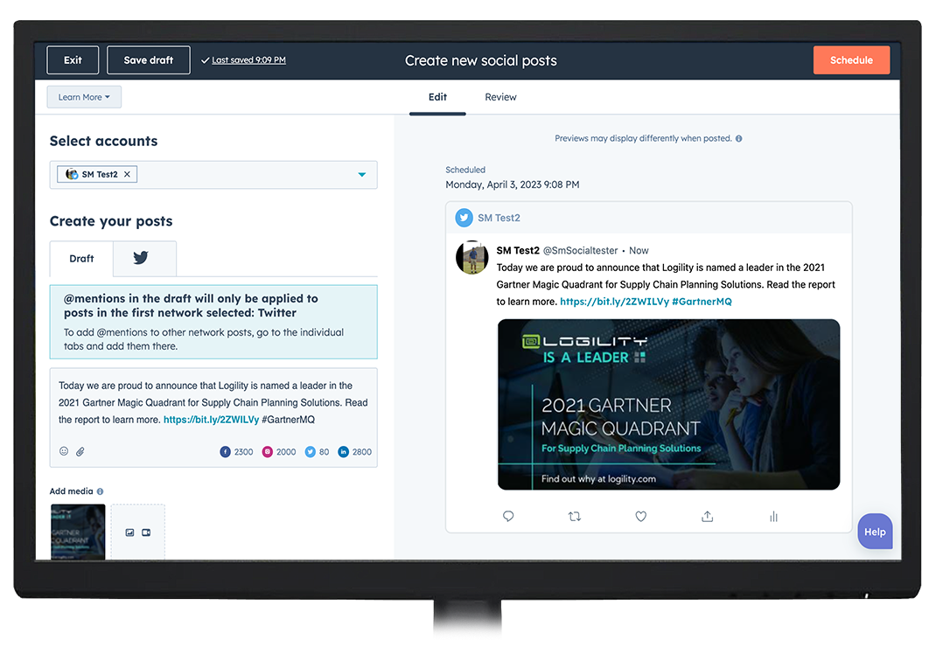Click the Logility image in tweet preview
Screen dimensions: 936x661
[x=668, y=405]
